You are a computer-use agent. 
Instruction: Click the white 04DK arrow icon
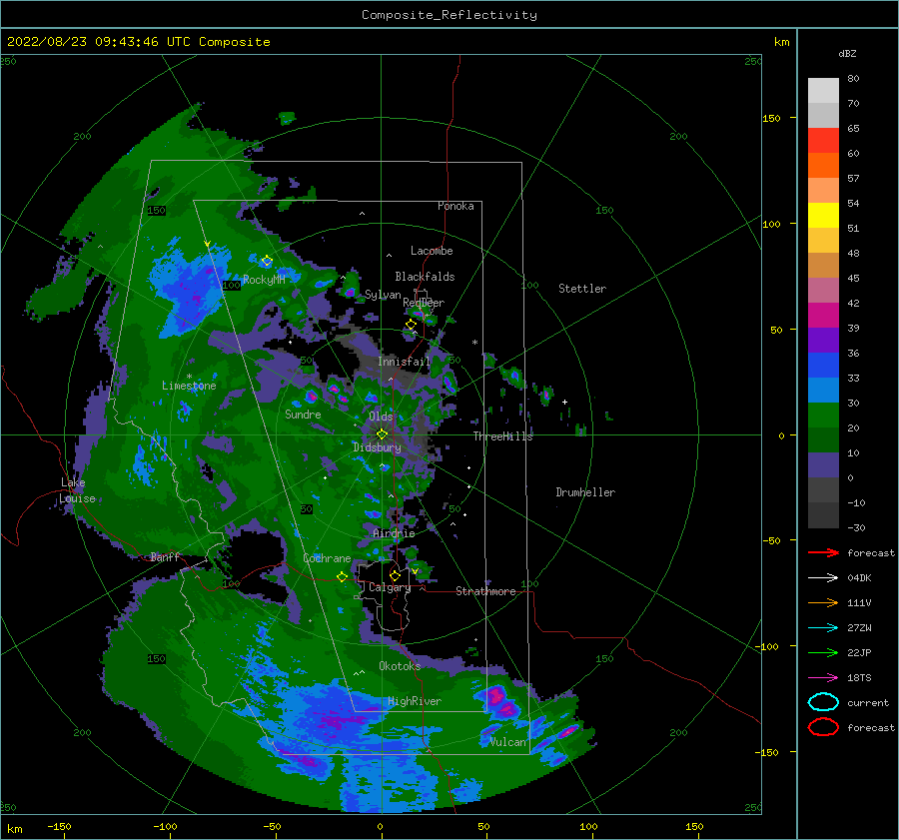coord(823,578)
